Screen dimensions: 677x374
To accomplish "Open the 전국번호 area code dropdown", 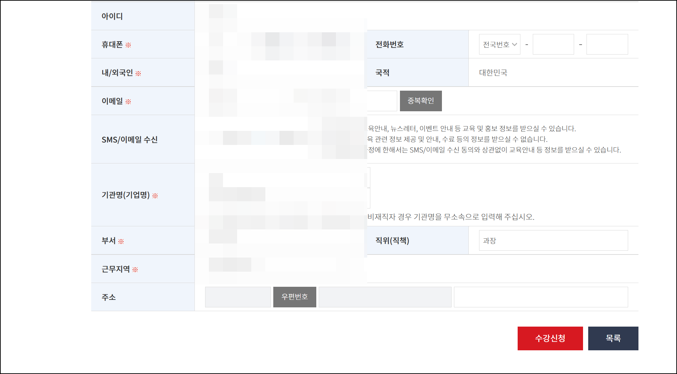I will point(499,44).
